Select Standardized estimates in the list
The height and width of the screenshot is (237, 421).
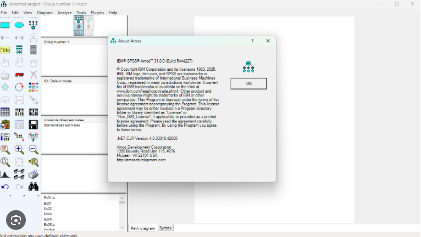click(62, 125)
